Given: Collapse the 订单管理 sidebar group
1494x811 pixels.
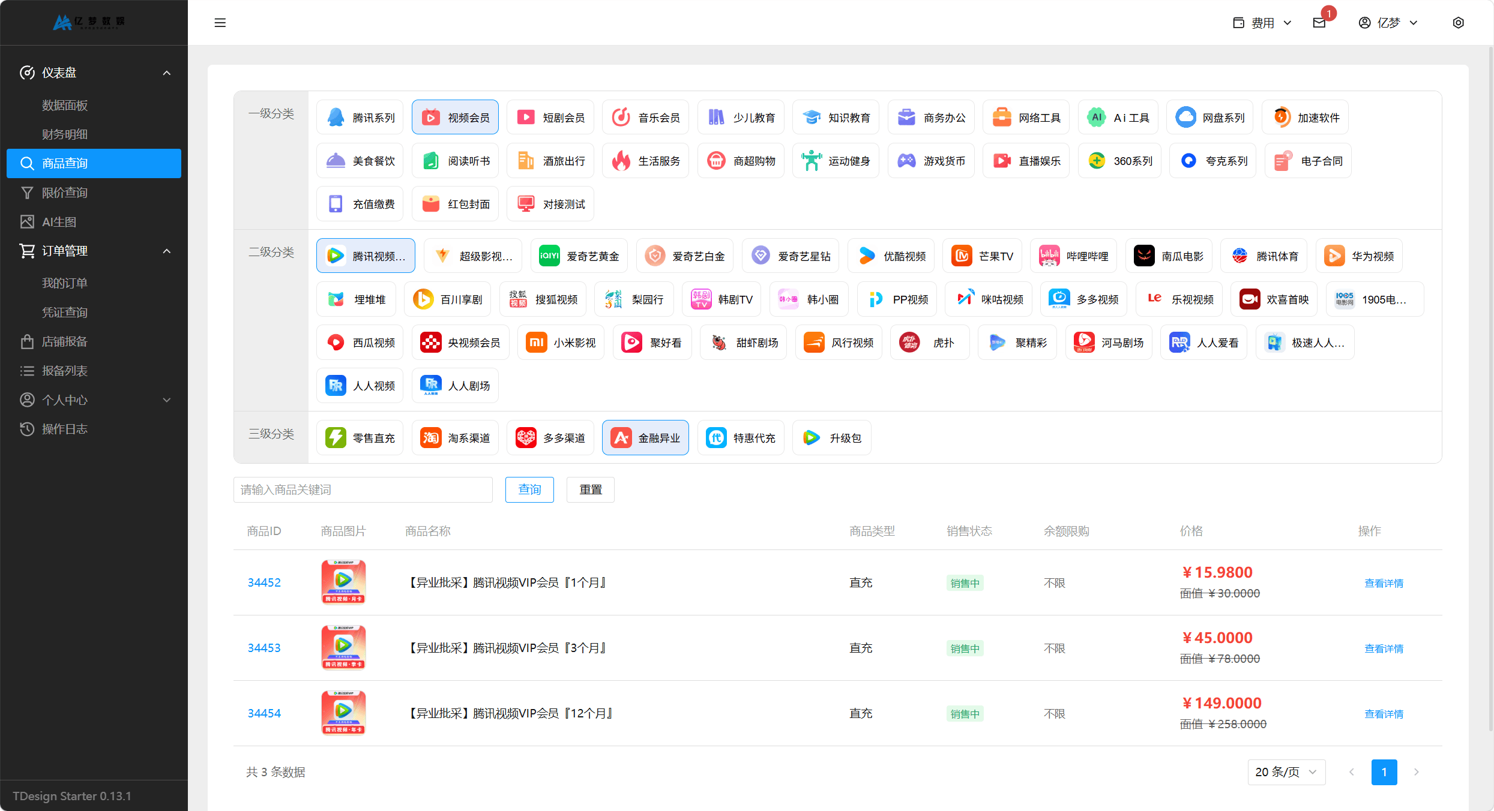Looking at the screenshot, I should (94, 251).
